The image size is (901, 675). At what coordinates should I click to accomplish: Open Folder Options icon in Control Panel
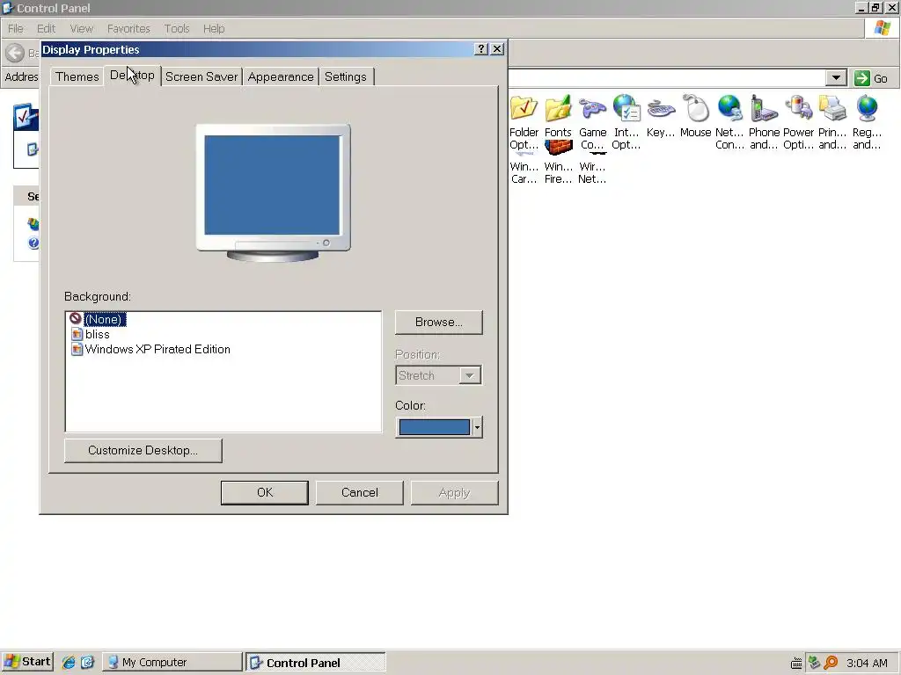click(524, 109)
